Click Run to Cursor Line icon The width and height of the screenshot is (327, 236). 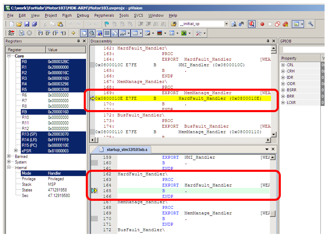coord(63,33)
